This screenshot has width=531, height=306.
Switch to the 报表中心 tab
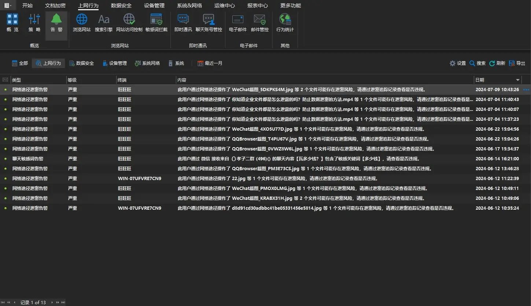[x=258, y=5]
